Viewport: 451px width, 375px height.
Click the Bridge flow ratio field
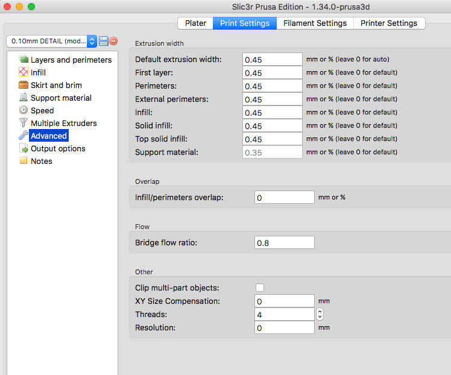click(x=284, y=242)
